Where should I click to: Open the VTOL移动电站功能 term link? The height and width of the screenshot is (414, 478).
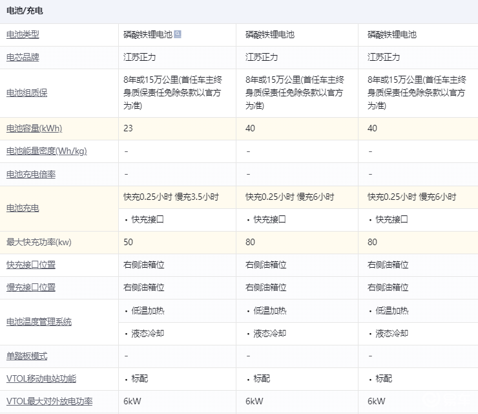41,379
